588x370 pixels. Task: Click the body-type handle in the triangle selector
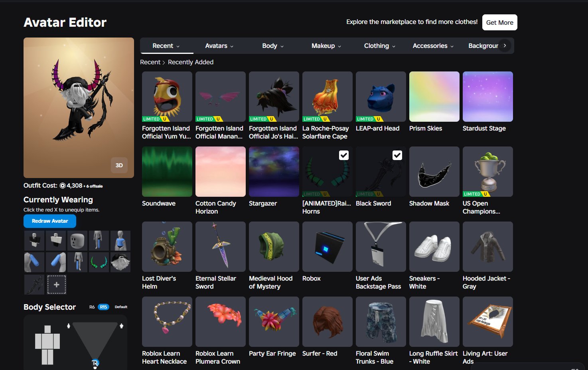[x=95, y=363]
